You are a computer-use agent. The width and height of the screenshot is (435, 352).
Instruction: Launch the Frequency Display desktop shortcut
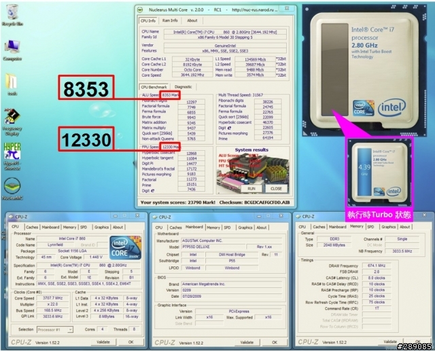click(x=12, y=122)
